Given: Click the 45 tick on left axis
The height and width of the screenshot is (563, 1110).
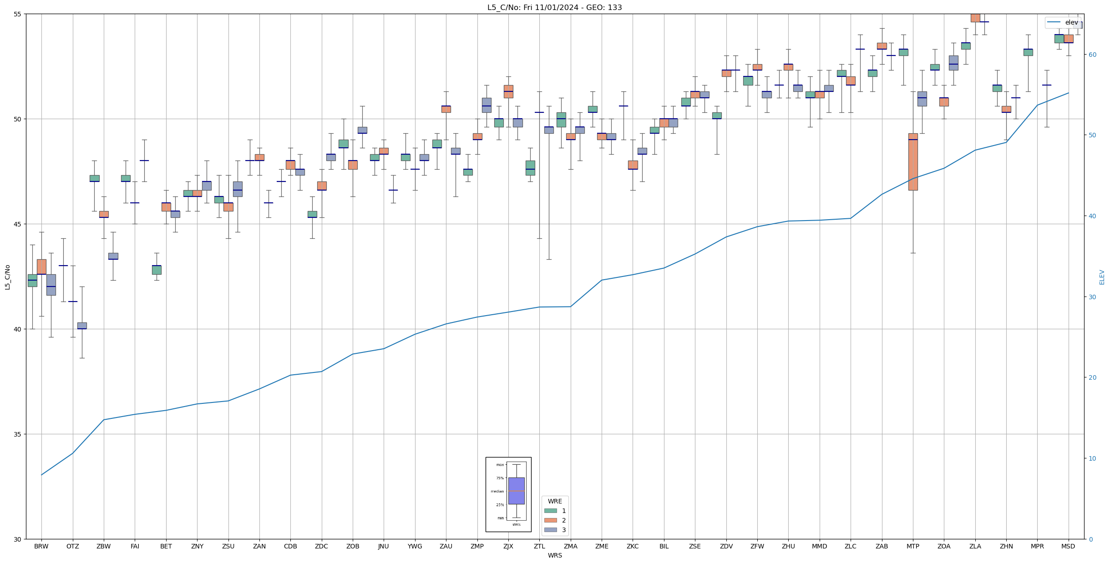Looking at the screenshot, I should 17,224.
